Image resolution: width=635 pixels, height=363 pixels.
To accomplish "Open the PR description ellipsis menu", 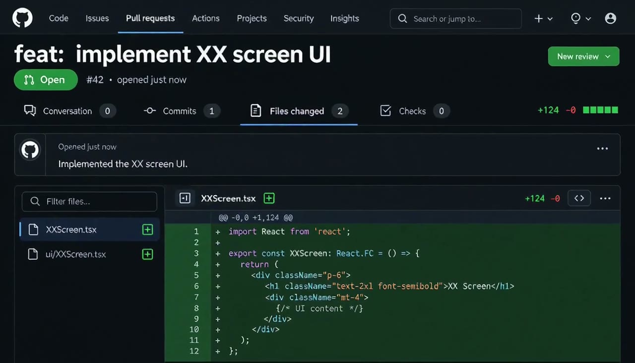I will point(602,148).
